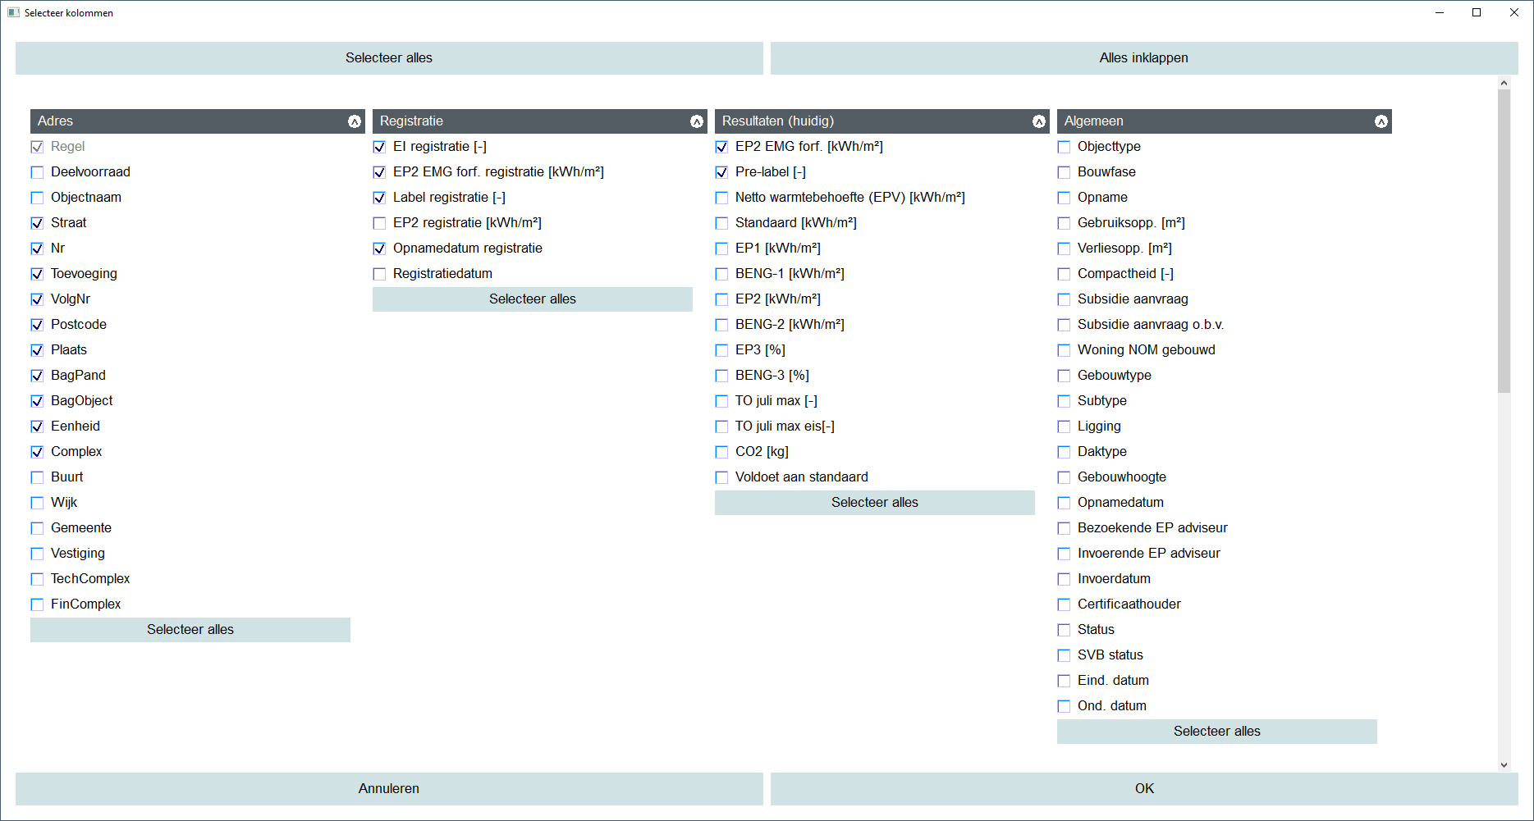Click the vertical scrollbar down arrow
This screenshot has height=821, width=1534.
click(x=1504, y=765)
